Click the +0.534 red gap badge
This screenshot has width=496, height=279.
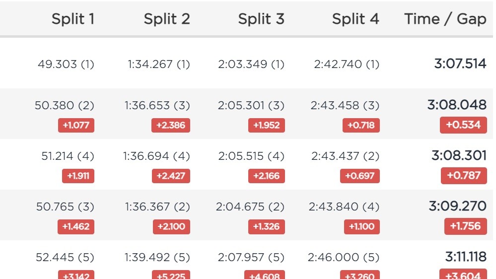tap(463, 125)
